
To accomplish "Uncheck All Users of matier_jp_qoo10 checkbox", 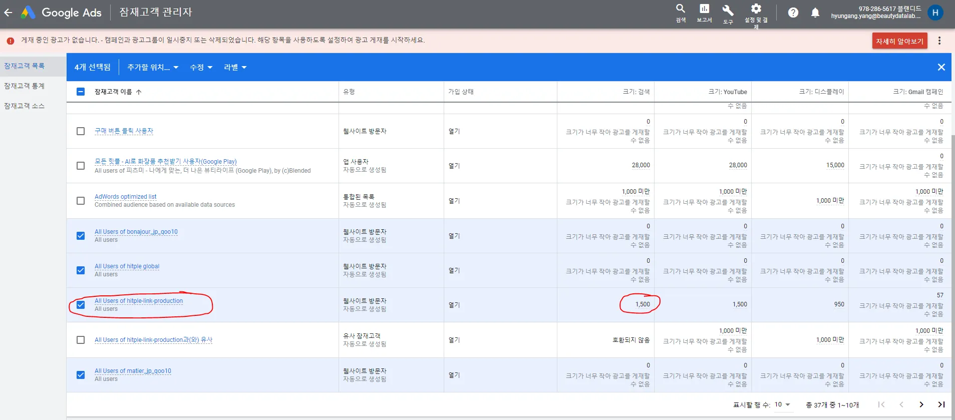I will click(x=81, y=375).
